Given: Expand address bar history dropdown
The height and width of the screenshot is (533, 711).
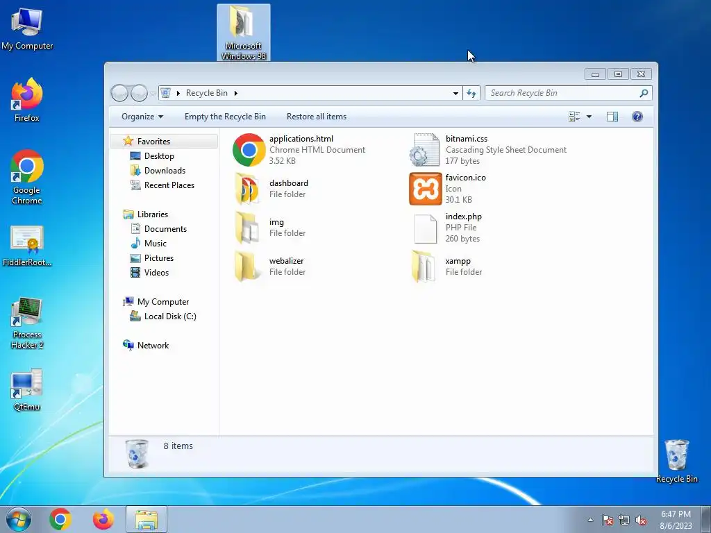Looking at the screenshot, I should (455, 94).
